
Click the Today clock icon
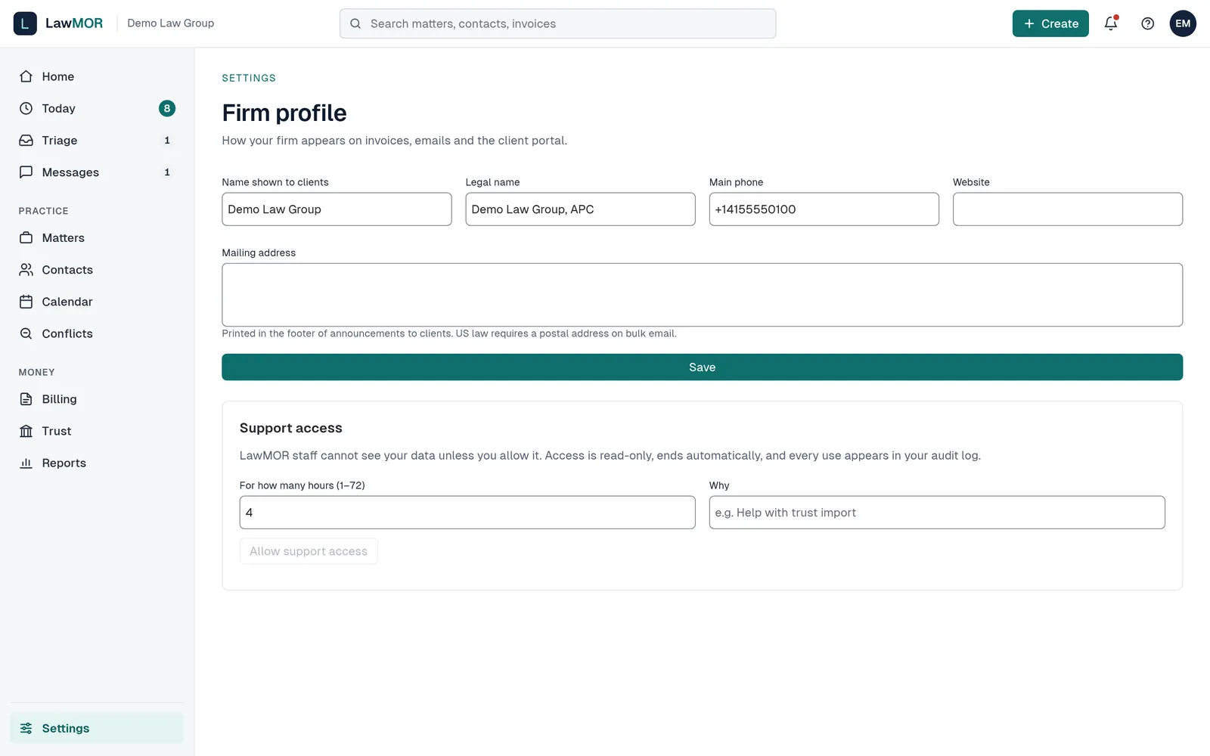click(x=26, y=108)
